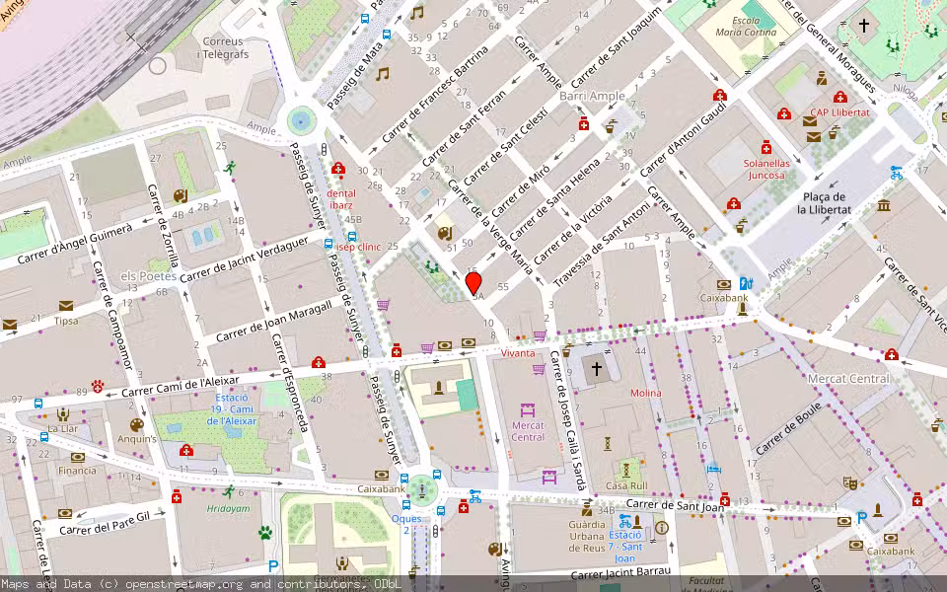The height and width of the screenshot is (592, 947).
Task: Select the theatre masks icon
Action: tap(850, 482)
